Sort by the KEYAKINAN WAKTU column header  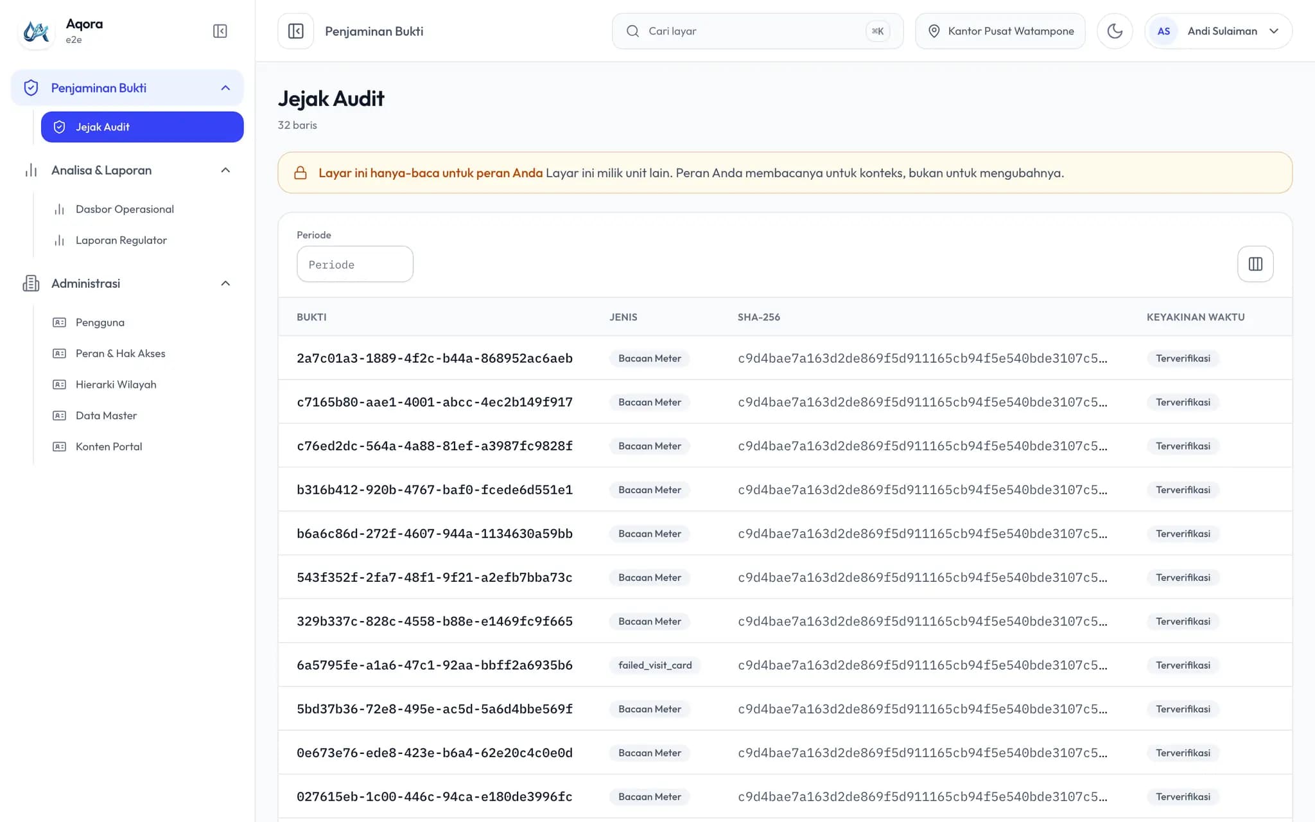coord(1196,317)
